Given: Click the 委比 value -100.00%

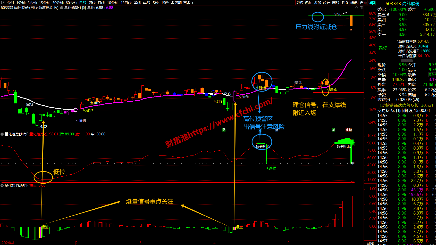Looking at the screenshot, I should click(x=398, y=10).
